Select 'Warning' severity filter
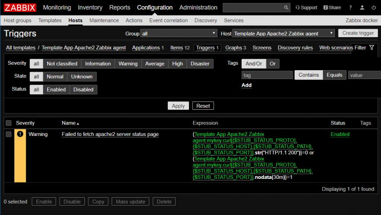The width and height of the screenshot is (381, 215). tap(128, 64)
